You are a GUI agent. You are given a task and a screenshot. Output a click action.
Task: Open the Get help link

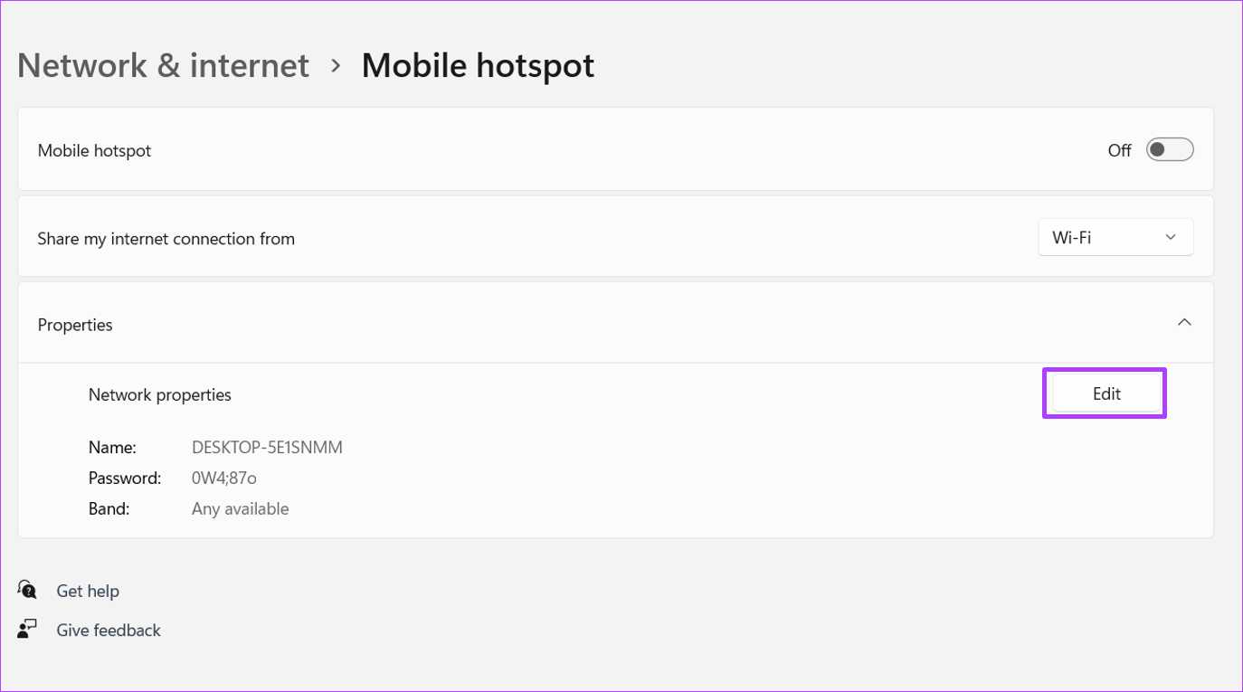click(x=88, y=591)
